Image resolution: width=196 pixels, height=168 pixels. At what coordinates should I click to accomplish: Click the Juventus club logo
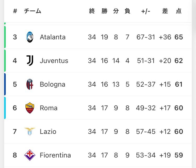point(30,61)
